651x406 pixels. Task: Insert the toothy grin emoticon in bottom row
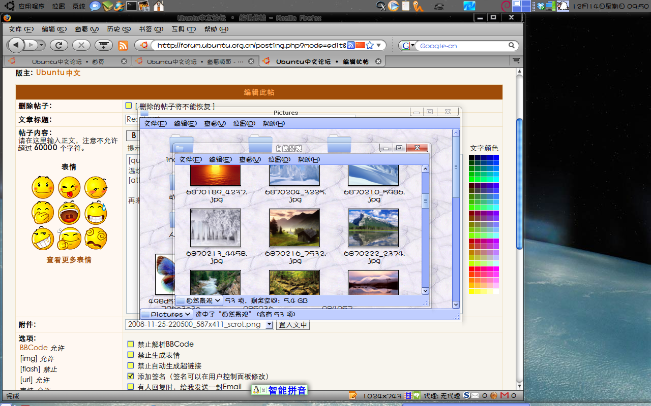[43, 239]
